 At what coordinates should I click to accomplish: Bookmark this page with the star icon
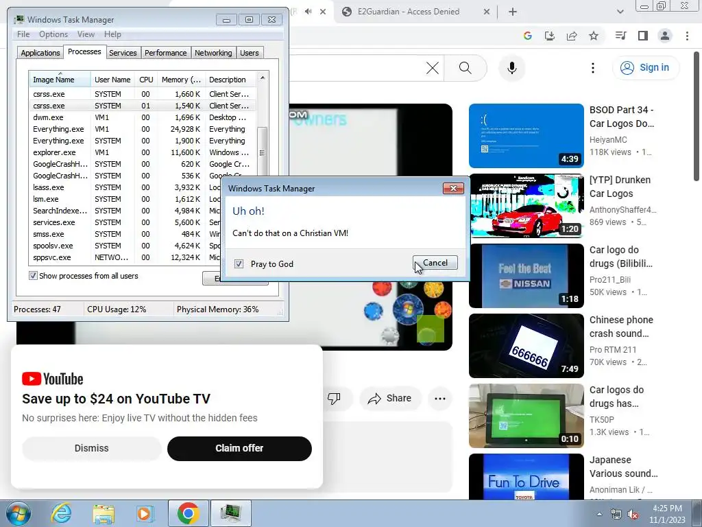pyautogui.click(x=594, y=36)
